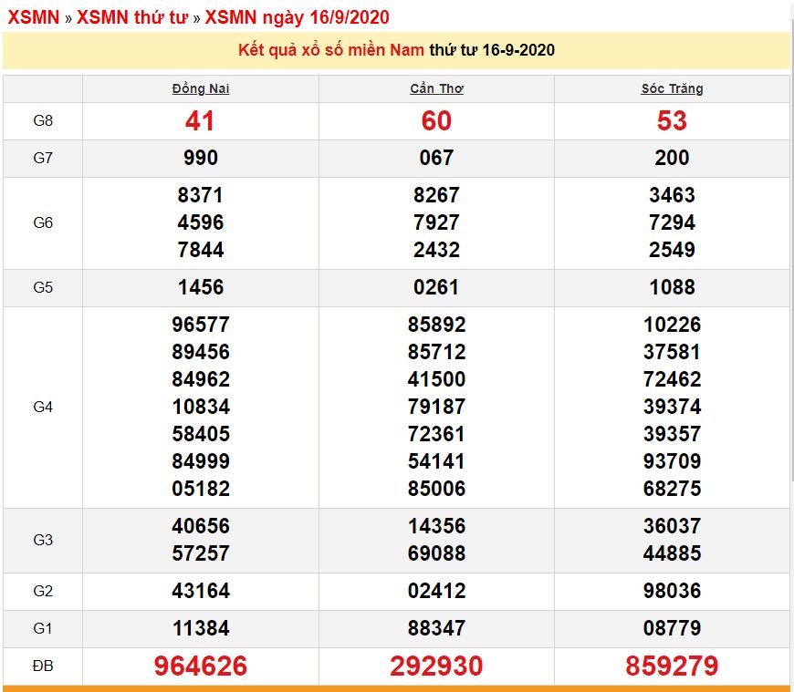Select G1 result 88347

click(x=436, y=627)
